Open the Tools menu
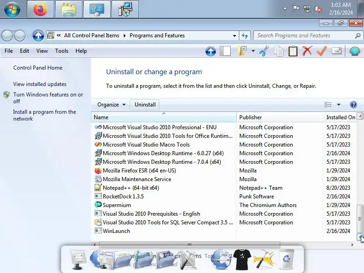The height and width of the screenshot is (273, 364). click(x=61, y=51)
